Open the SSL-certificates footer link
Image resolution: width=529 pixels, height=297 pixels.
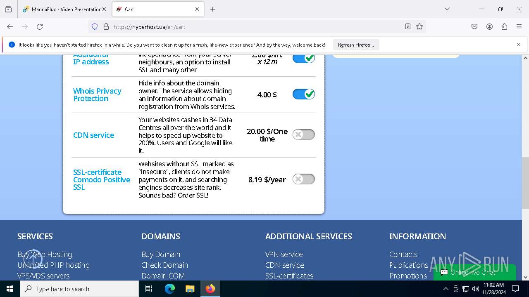pos(289,276)
